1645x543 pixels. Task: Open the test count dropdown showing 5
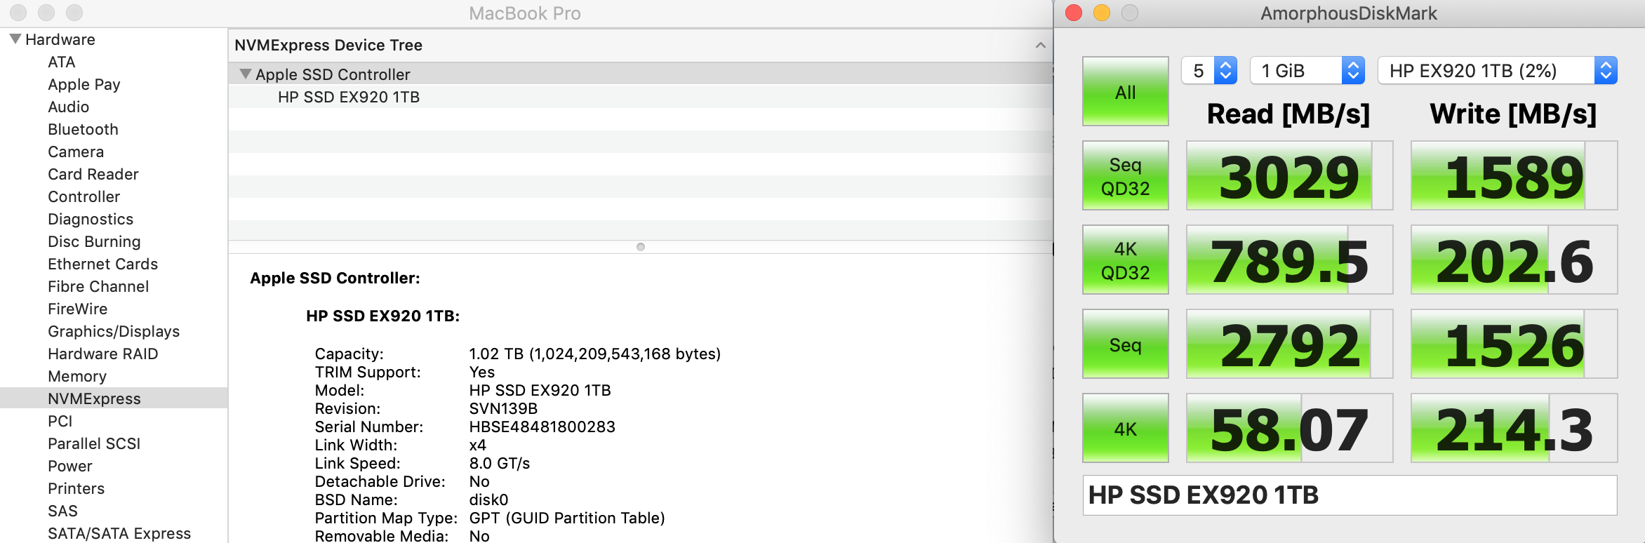click(1209, 70)
